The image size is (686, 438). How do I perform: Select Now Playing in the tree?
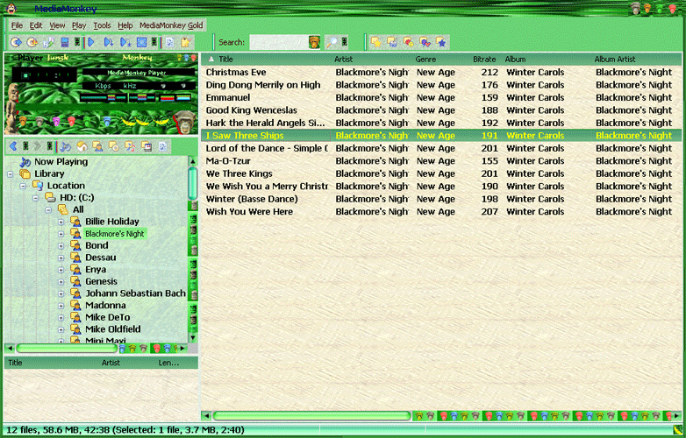(x=61, y=161)
